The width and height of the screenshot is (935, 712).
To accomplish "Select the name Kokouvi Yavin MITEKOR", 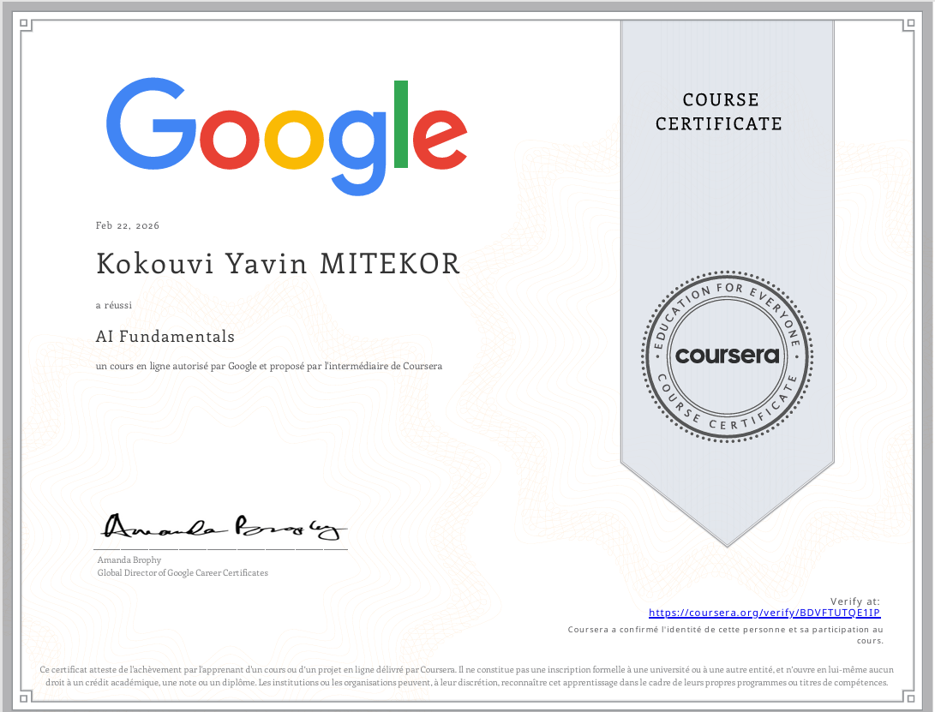I will (279, 265).
